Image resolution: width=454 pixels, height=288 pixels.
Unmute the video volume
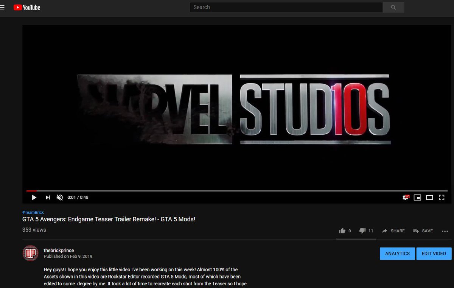(60, 197)
